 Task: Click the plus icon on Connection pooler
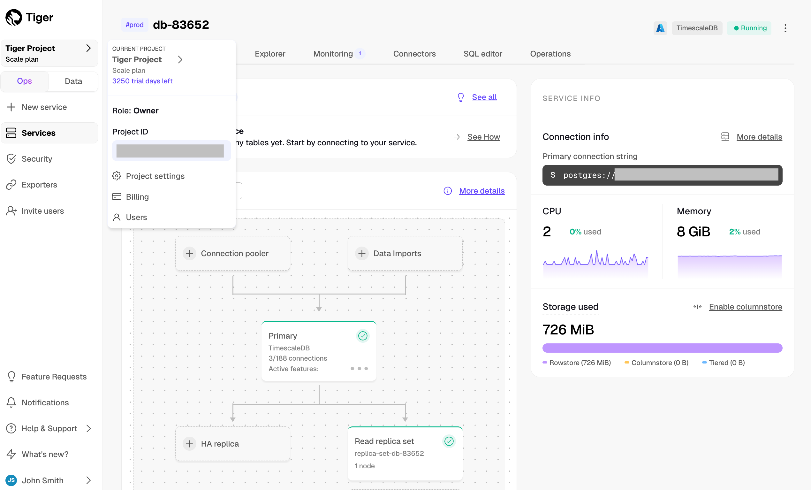(189, 253)
